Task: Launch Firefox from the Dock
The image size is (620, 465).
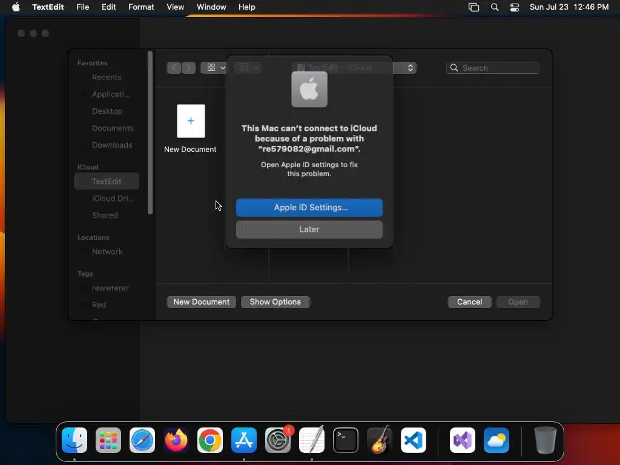Action: click(x=176, y=440)
